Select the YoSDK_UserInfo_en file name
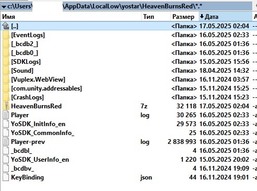The height and width of the screenshot is (191, 257). 40,160
